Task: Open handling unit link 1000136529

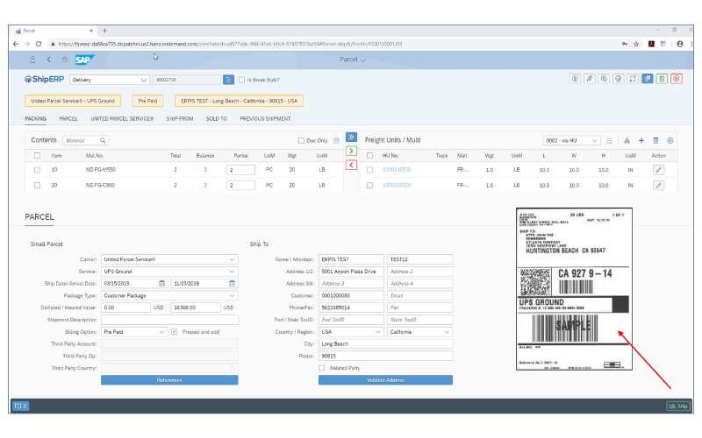Action: tap(397, 185)
